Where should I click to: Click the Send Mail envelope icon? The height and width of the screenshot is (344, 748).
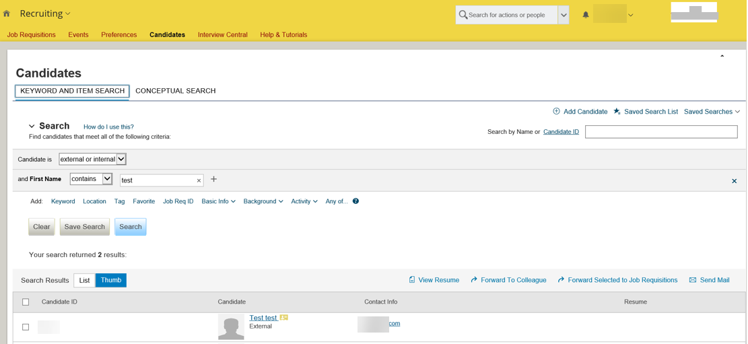tap(693, 280)
